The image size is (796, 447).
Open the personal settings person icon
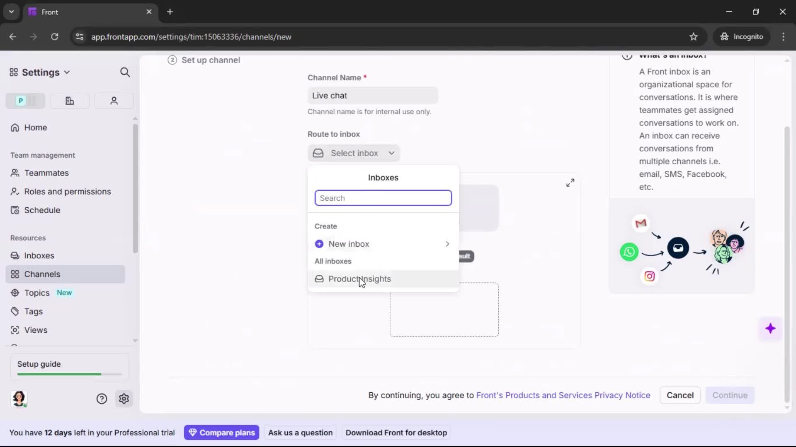[x=114, y=101]
